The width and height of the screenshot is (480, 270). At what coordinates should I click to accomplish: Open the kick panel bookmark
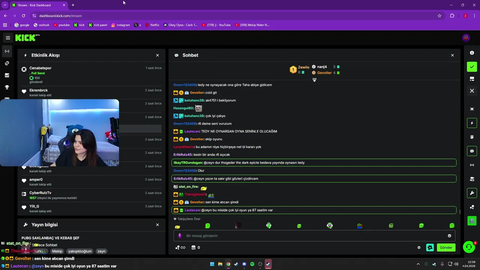(98, 25)
